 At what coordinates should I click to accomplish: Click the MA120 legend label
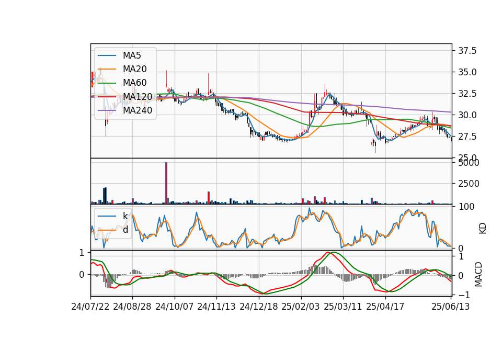[138, 96]
